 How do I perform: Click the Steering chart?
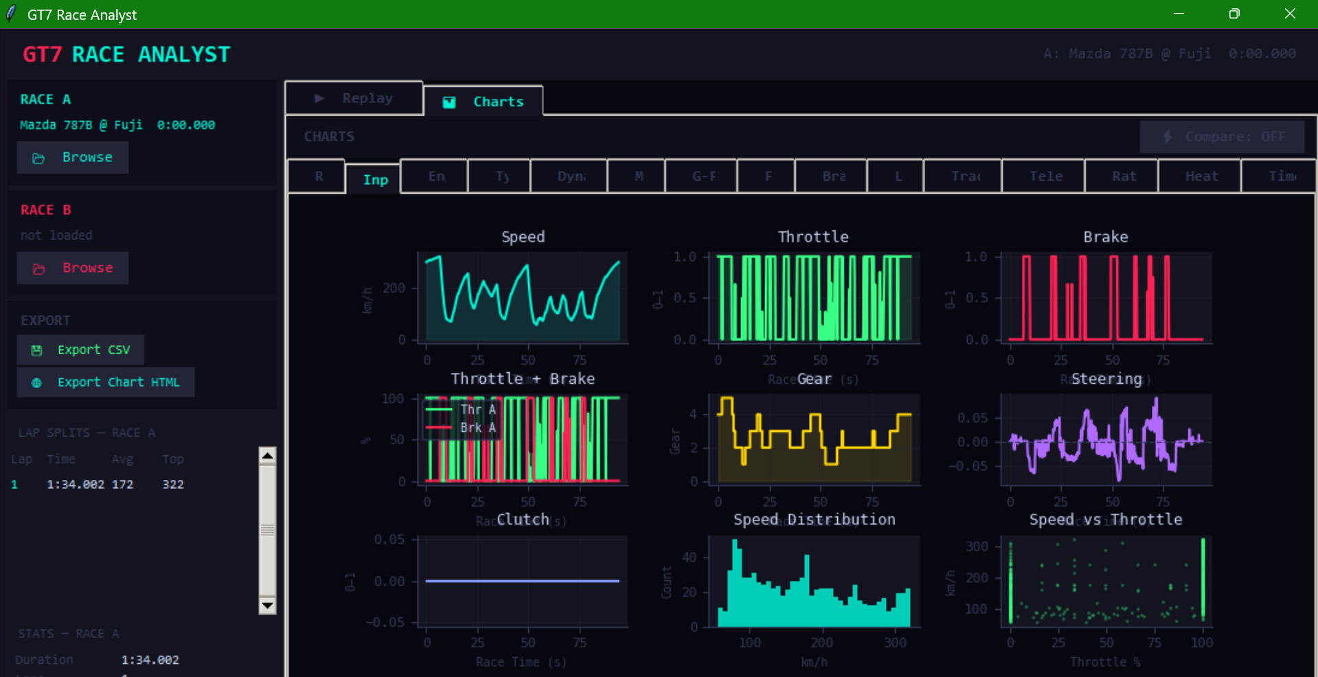pyautogui.click(x=1106, y=439)
